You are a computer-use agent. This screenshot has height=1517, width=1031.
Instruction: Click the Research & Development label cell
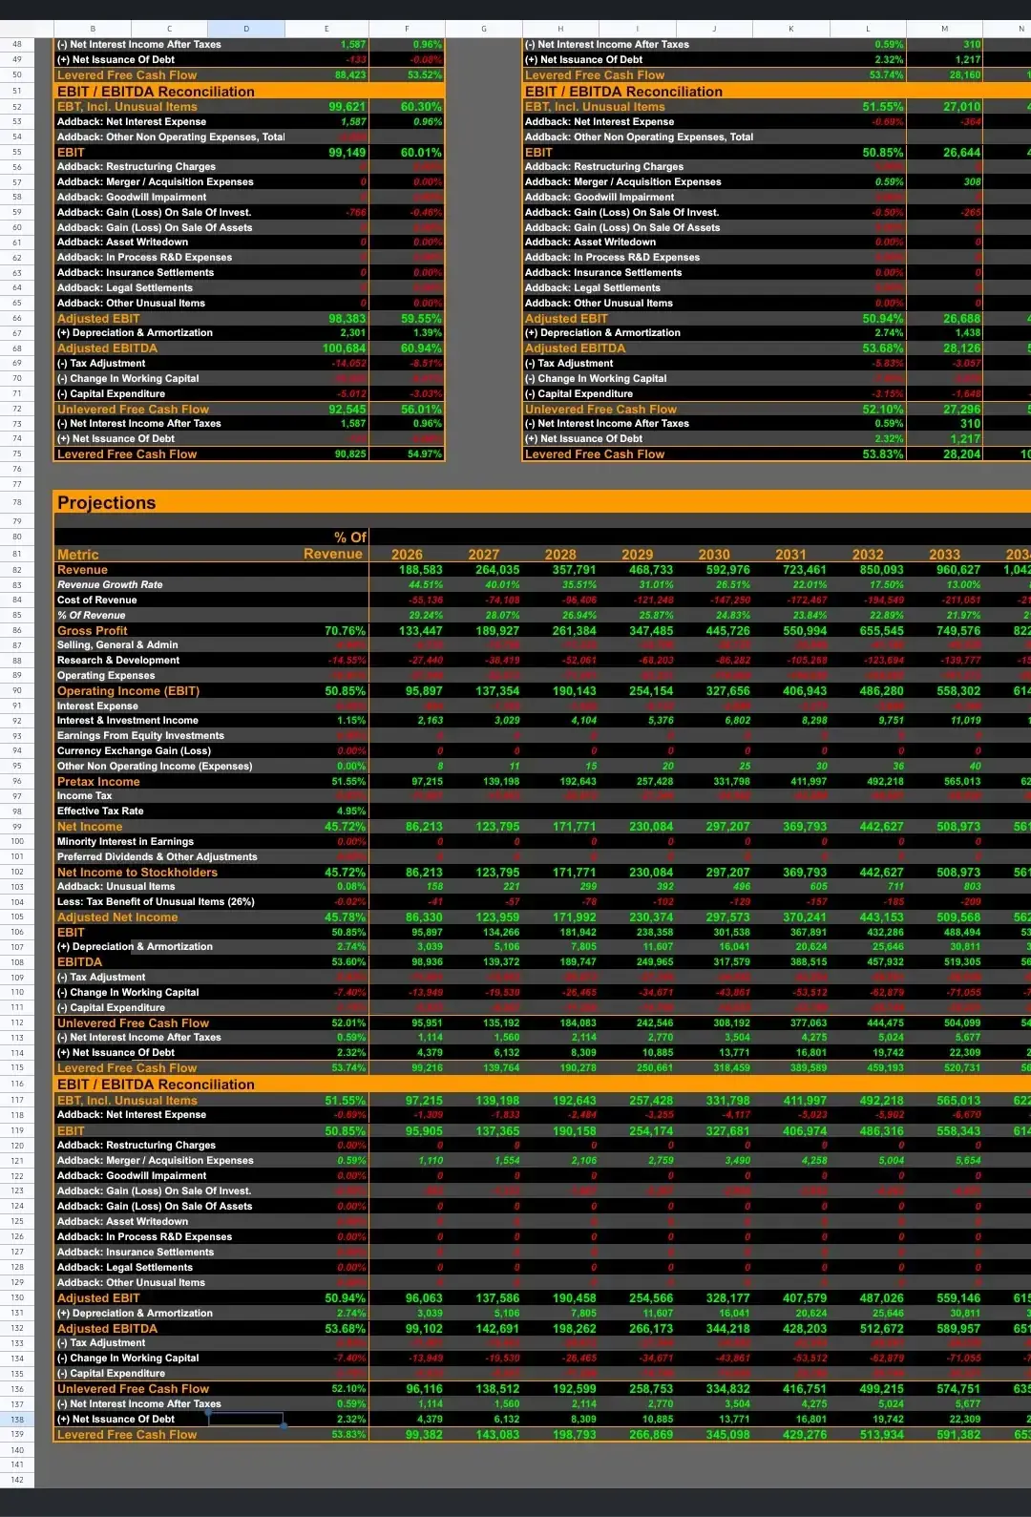(x=118, y=661)
